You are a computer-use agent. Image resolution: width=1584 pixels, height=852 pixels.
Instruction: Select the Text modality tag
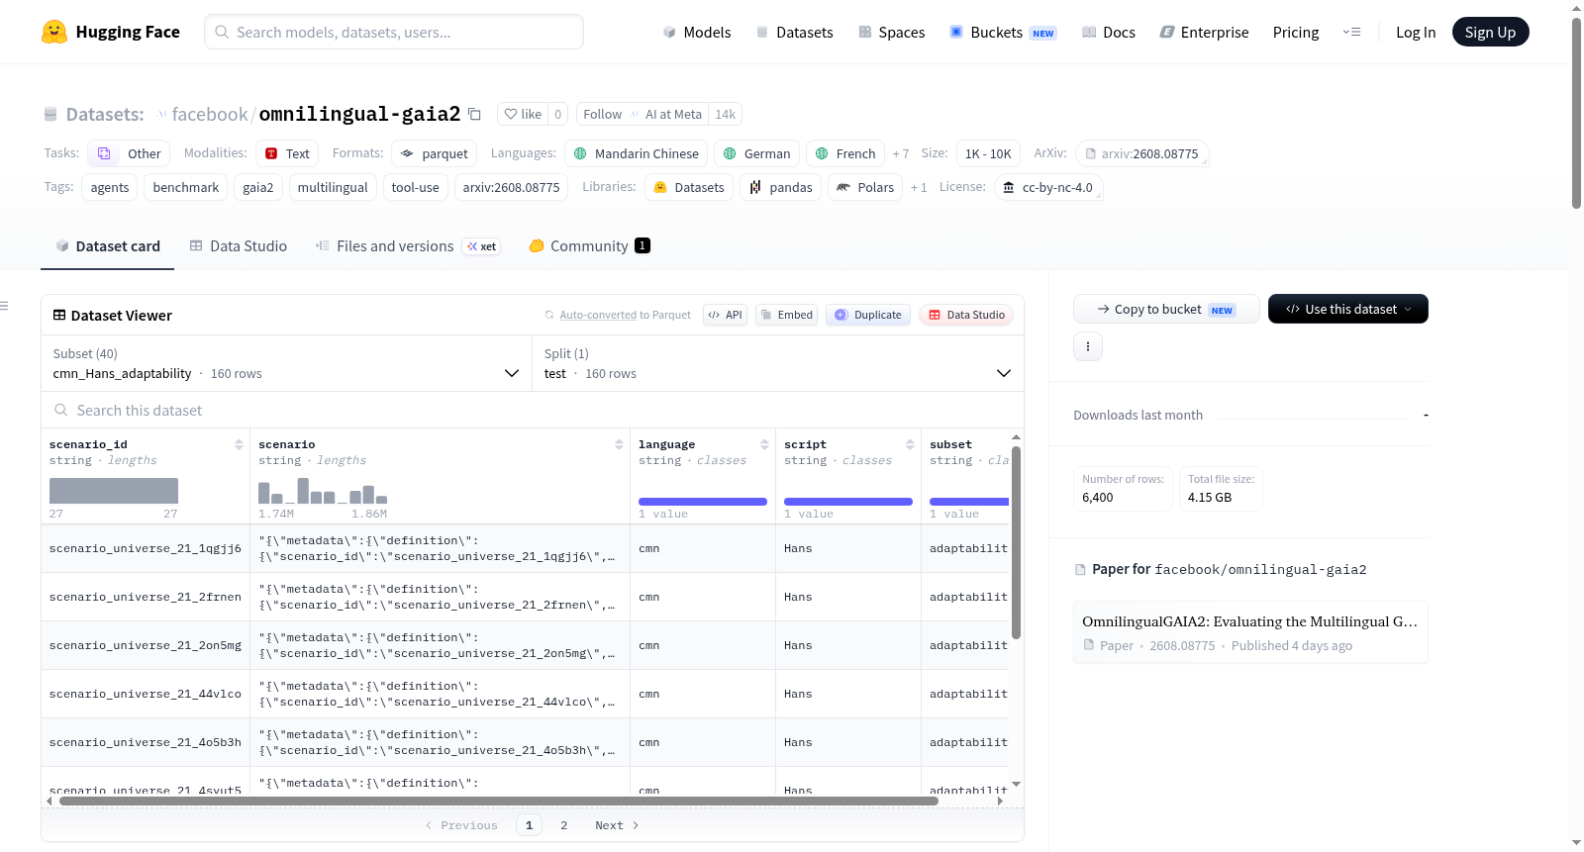click(x=287, y=153)
